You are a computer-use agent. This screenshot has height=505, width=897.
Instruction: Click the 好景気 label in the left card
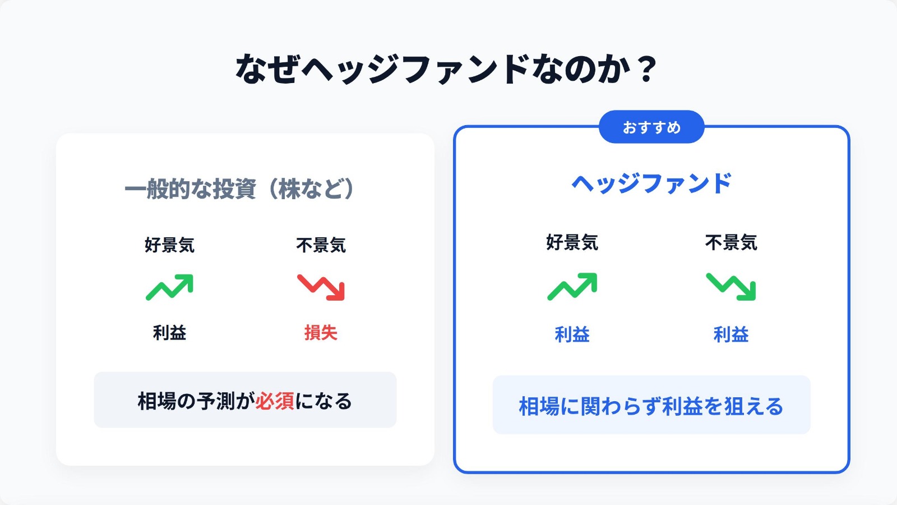169,245
